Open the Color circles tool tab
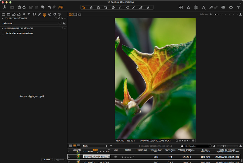The width and height of the screenshot is (243, 163). [14, 14]
